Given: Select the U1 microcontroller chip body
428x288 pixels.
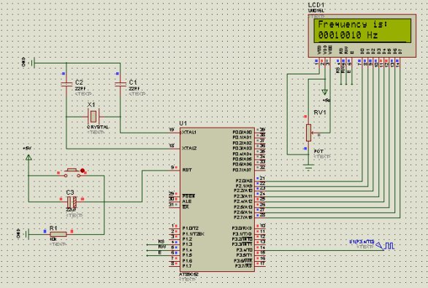Looking at the screenshot, I should click(217, 200).
